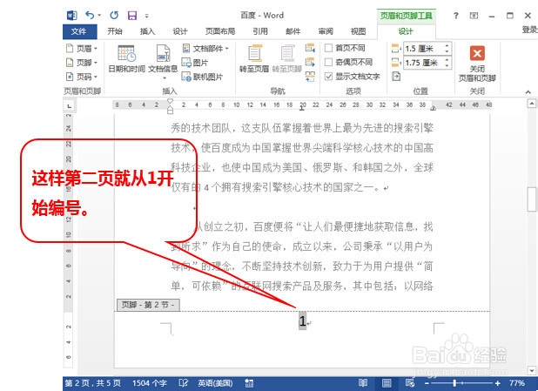Viewport: 538px width, 391px height.
Task: Open Word Help question mark
Action: pos(455,16)
